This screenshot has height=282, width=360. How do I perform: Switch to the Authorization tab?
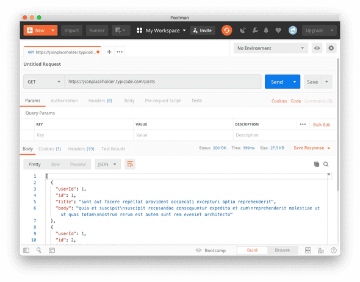(x=64, y=100)
